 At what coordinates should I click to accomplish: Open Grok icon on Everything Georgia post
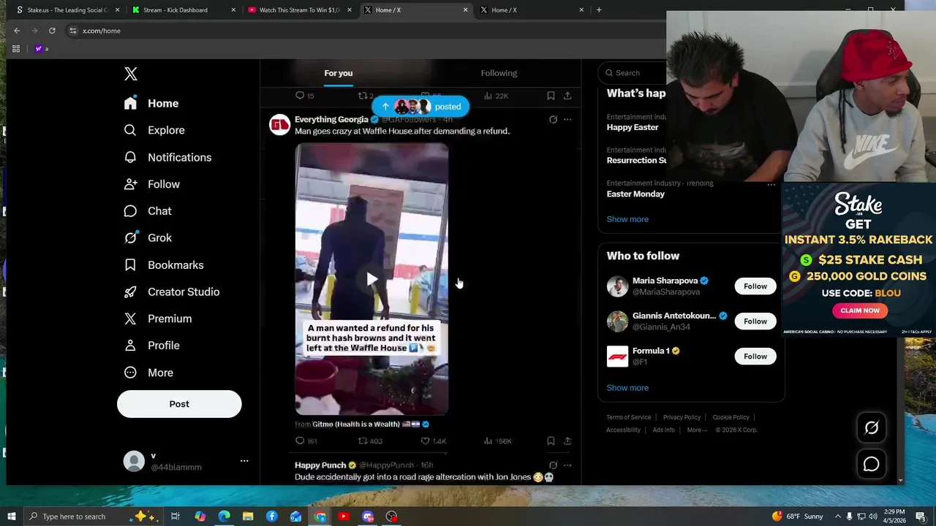pyautogui.click(x=553, y=119)
